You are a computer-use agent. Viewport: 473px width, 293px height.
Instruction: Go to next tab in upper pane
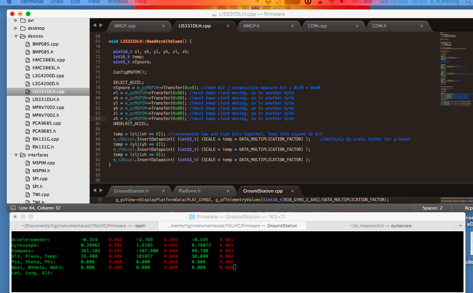[101, 25]
